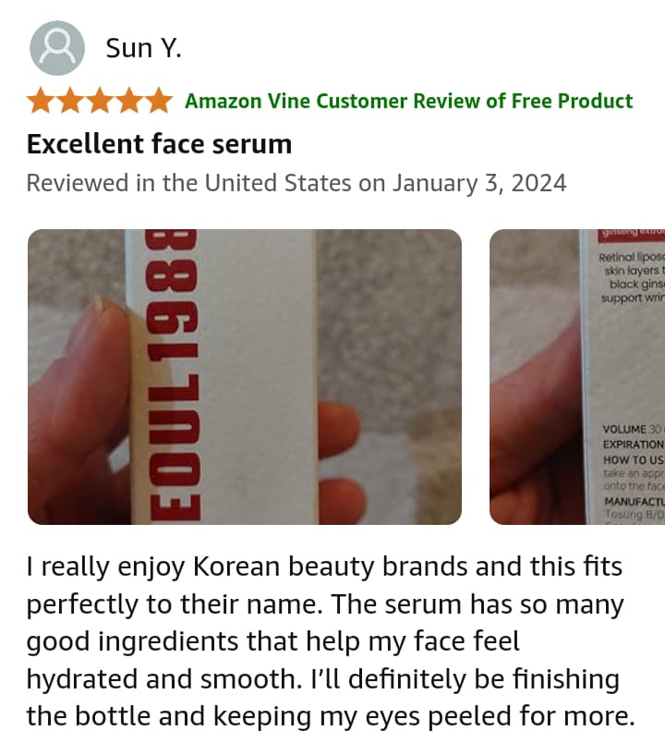
Task: Click the second orange rating star
Action: point(70,101)
